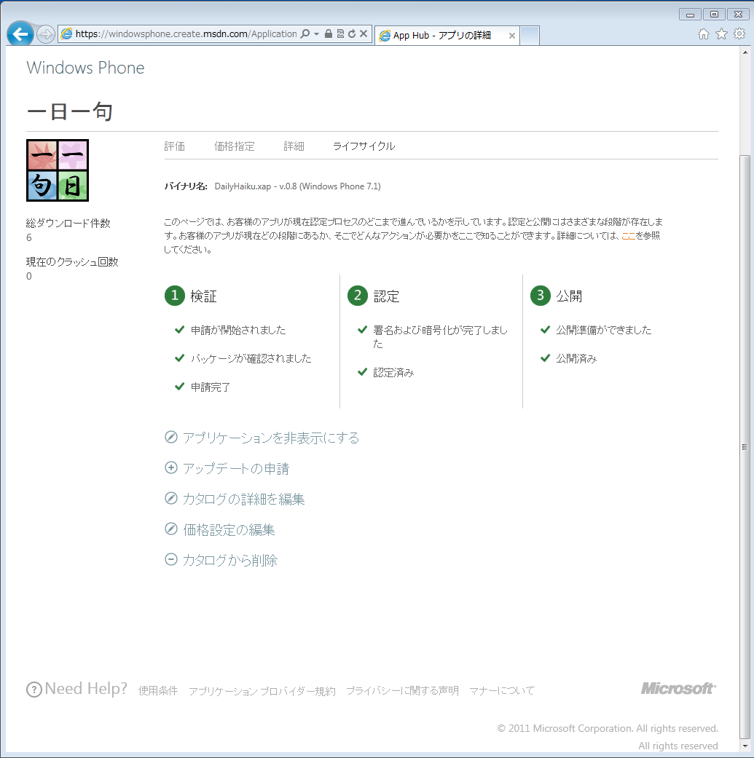This screenshot has height=758, width=754.
Task: Click the Need Help? link
Action: click(86, 688)
